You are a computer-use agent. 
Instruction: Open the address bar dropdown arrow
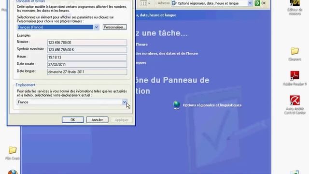point(250,3)
